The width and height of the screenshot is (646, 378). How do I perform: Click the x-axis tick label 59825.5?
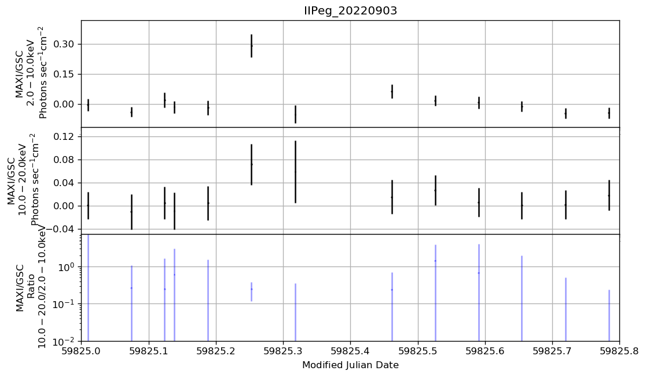[x=418, y=351]
